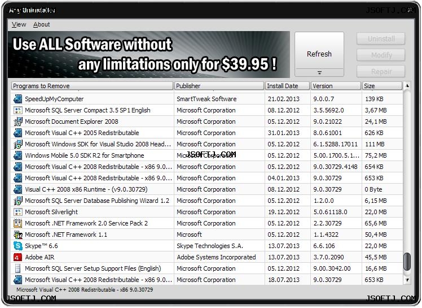Click the Modify button
The width and height of the screenshot is (422, 308).
coord(381,55)
